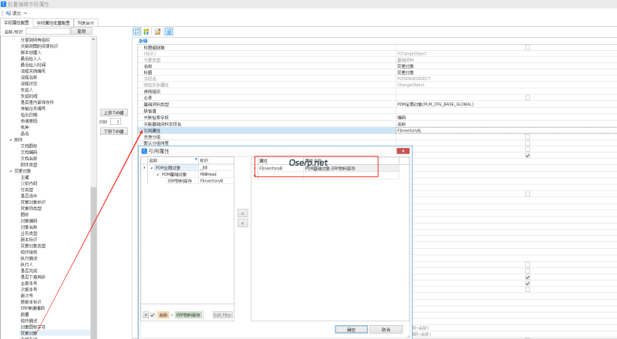Switch to the 字段属性批量配置 tab
This screenshot has width=617, height=339.
(x=54, y=23)
